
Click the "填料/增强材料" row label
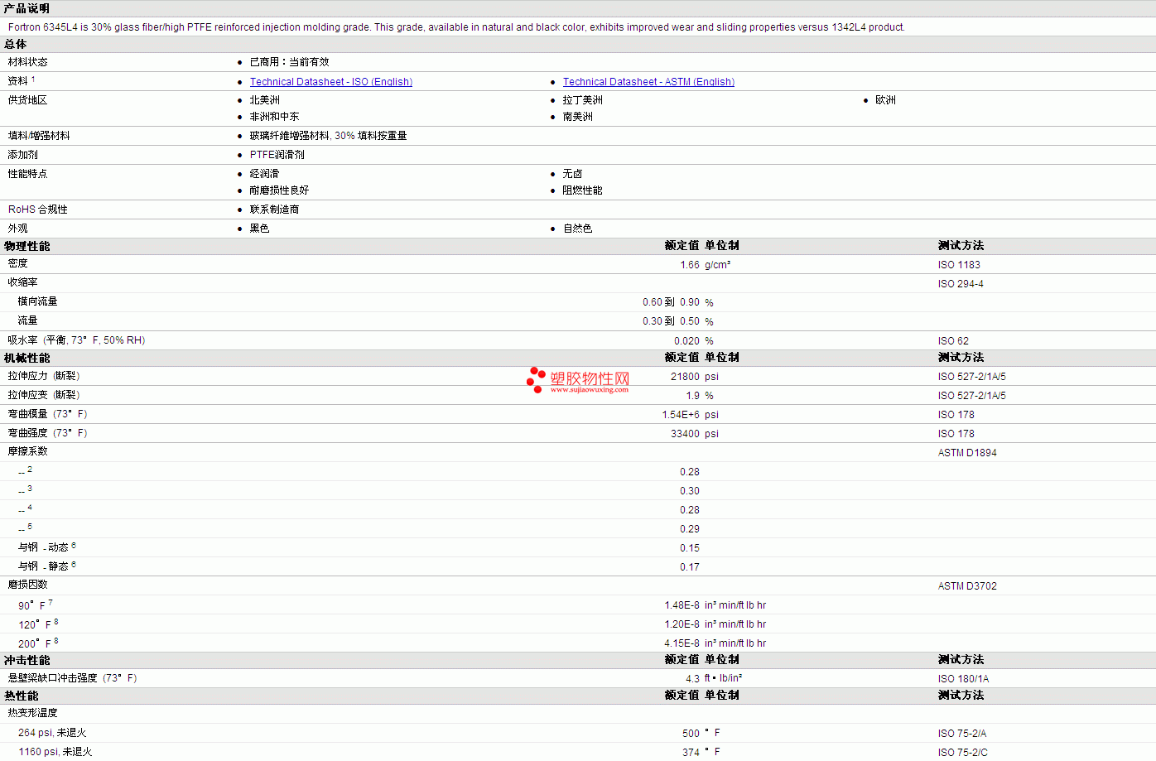[39, 136]
